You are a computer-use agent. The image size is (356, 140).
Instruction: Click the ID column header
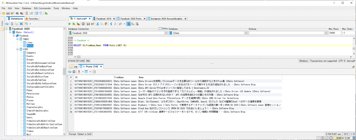coord(94,77)
